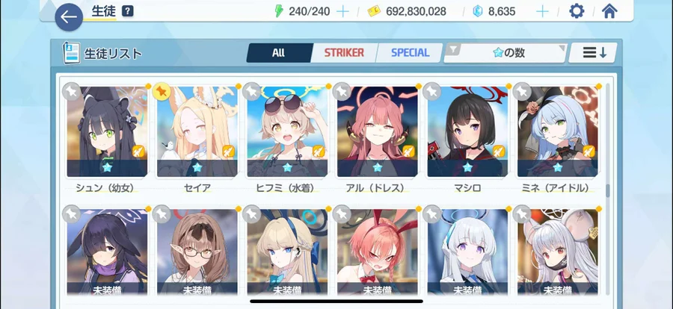The image size is (673, 309).
Task: Switch to the SPECIAL tab
Action: point(410,53)
